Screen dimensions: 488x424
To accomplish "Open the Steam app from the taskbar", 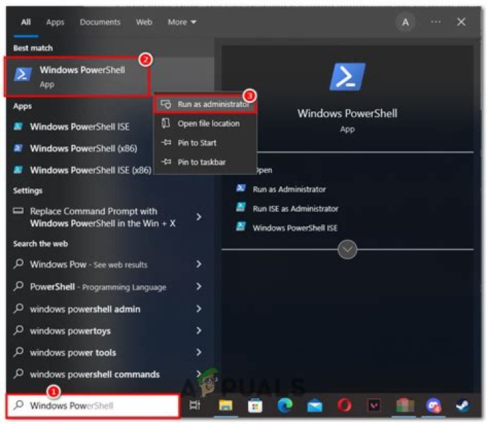I will tap(463, 406).
